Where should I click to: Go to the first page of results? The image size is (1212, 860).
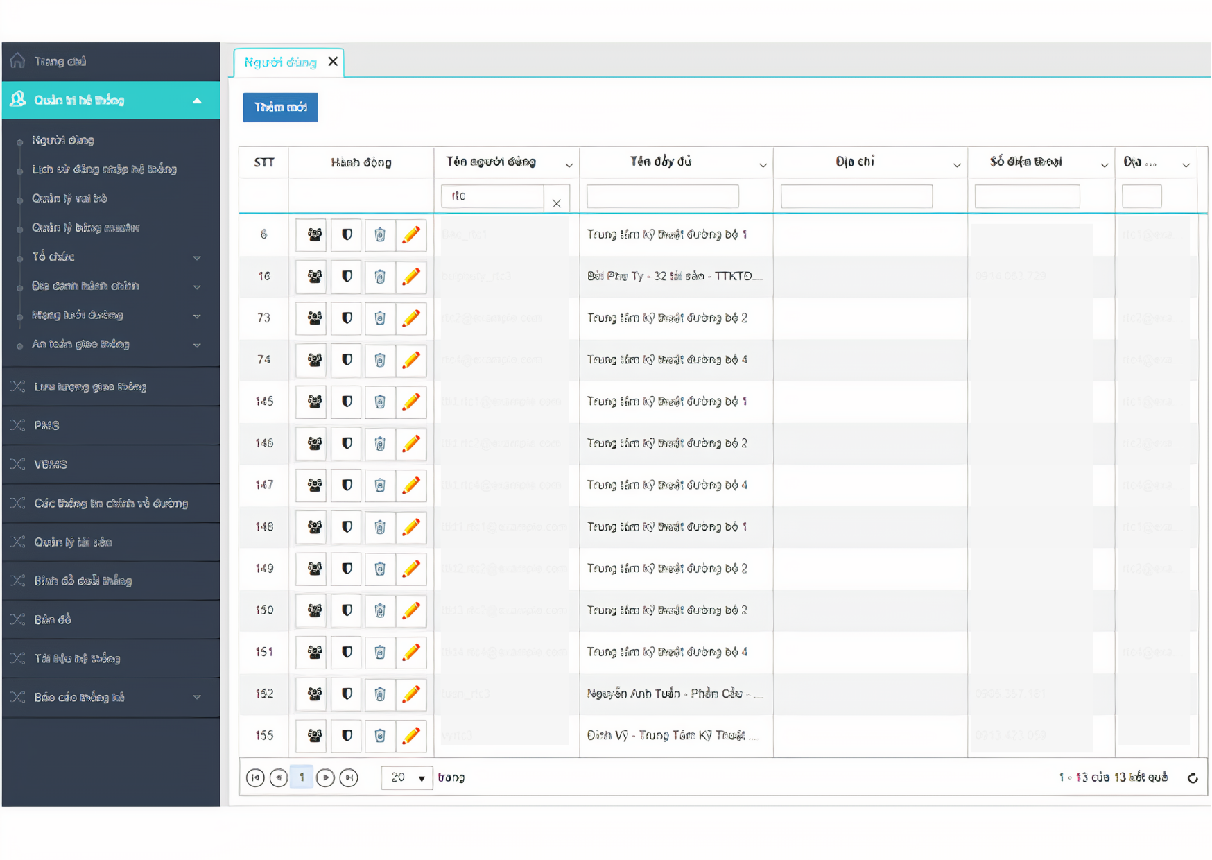point(255,777)
